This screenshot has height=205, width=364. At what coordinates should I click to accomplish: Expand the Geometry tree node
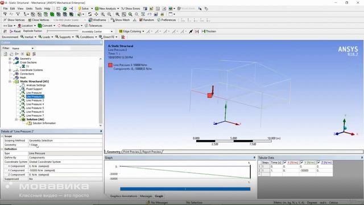(10, 59)
